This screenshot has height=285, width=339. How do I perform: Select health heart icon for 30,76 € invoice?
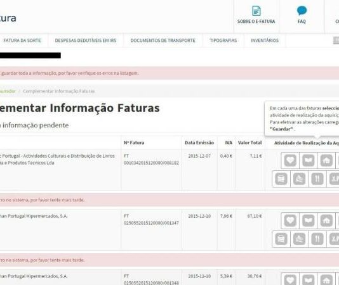[290, 279]
